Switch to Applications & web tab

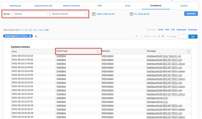coord(43,6)
